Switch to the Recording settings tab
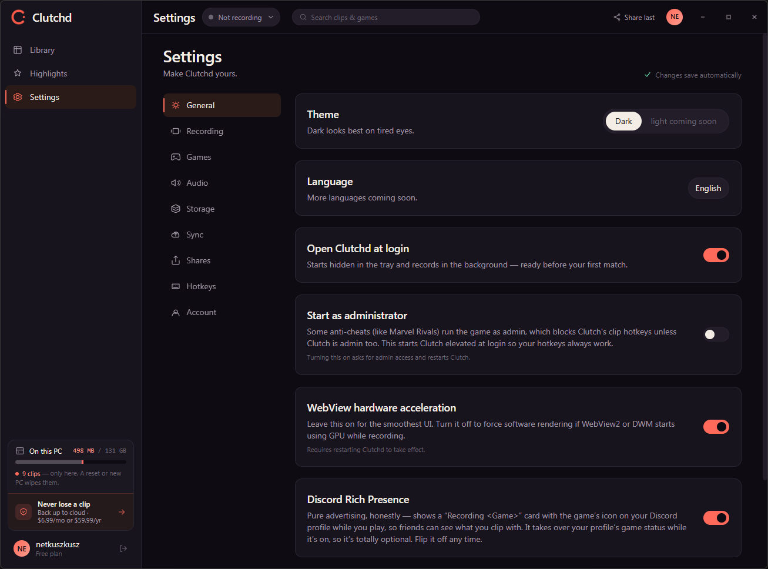768x569 pixels. point(222,131)
